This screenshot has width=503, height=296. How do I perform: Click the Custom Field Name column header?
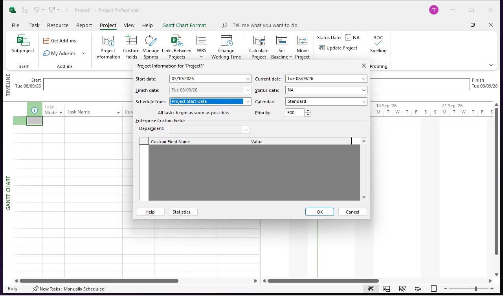(199, 141)
